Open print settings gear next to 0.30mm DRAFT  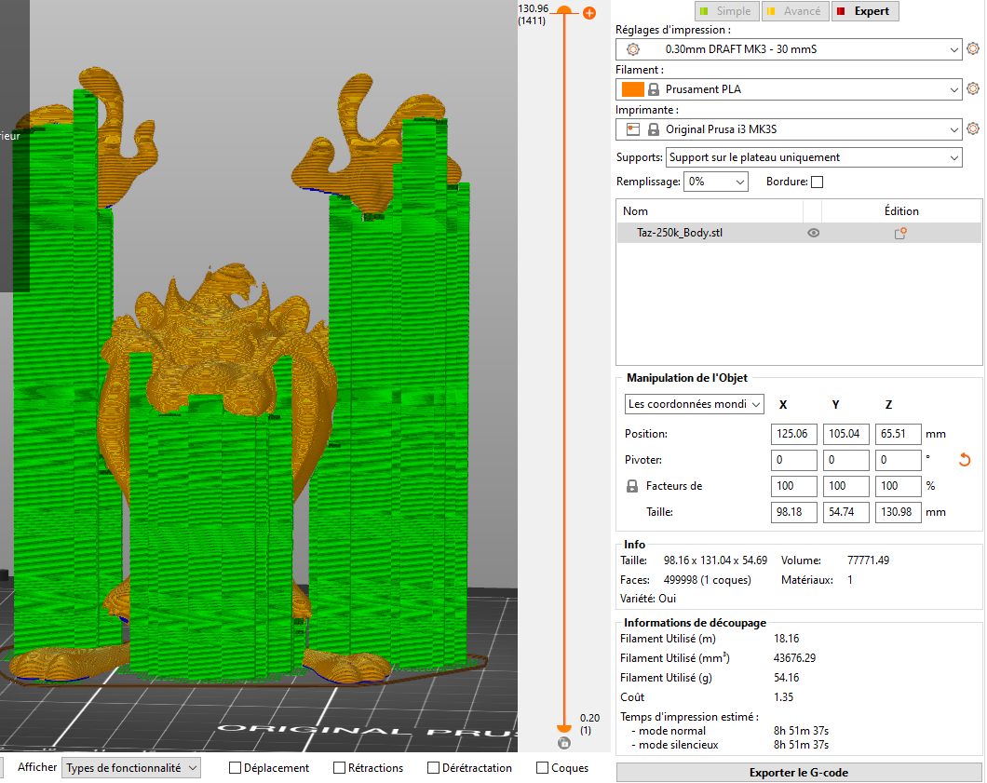tap(973, 49)
